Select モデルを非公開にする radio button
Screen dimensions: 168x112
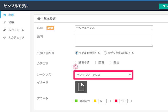click(x=105, y=53)
